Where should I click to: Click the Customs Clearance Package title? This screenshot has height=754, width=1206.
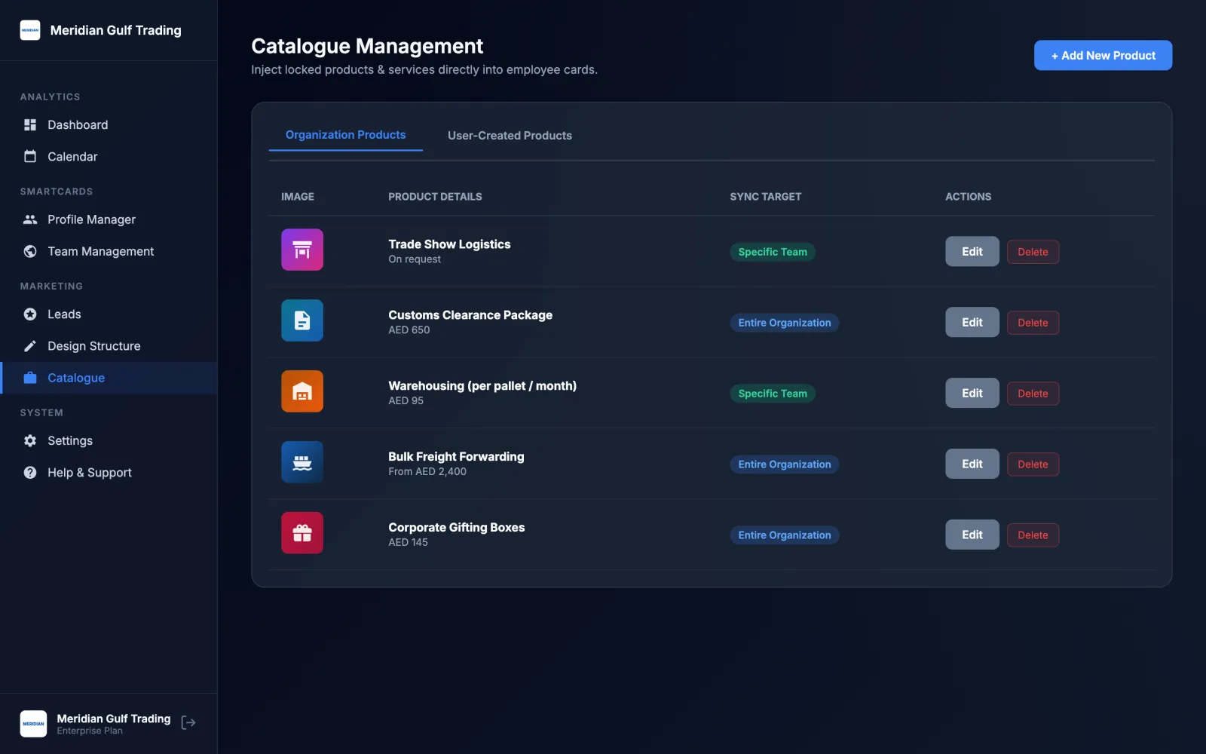(470, 315)
